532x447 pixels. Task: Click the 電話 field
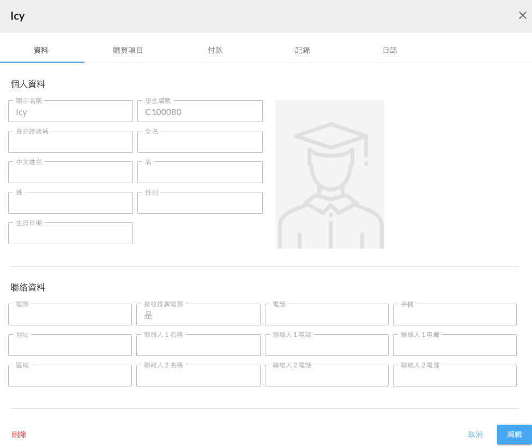pos(327,315)
